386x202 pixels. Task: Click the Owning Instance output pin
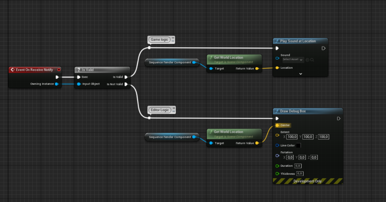click(x=56, y=84)
